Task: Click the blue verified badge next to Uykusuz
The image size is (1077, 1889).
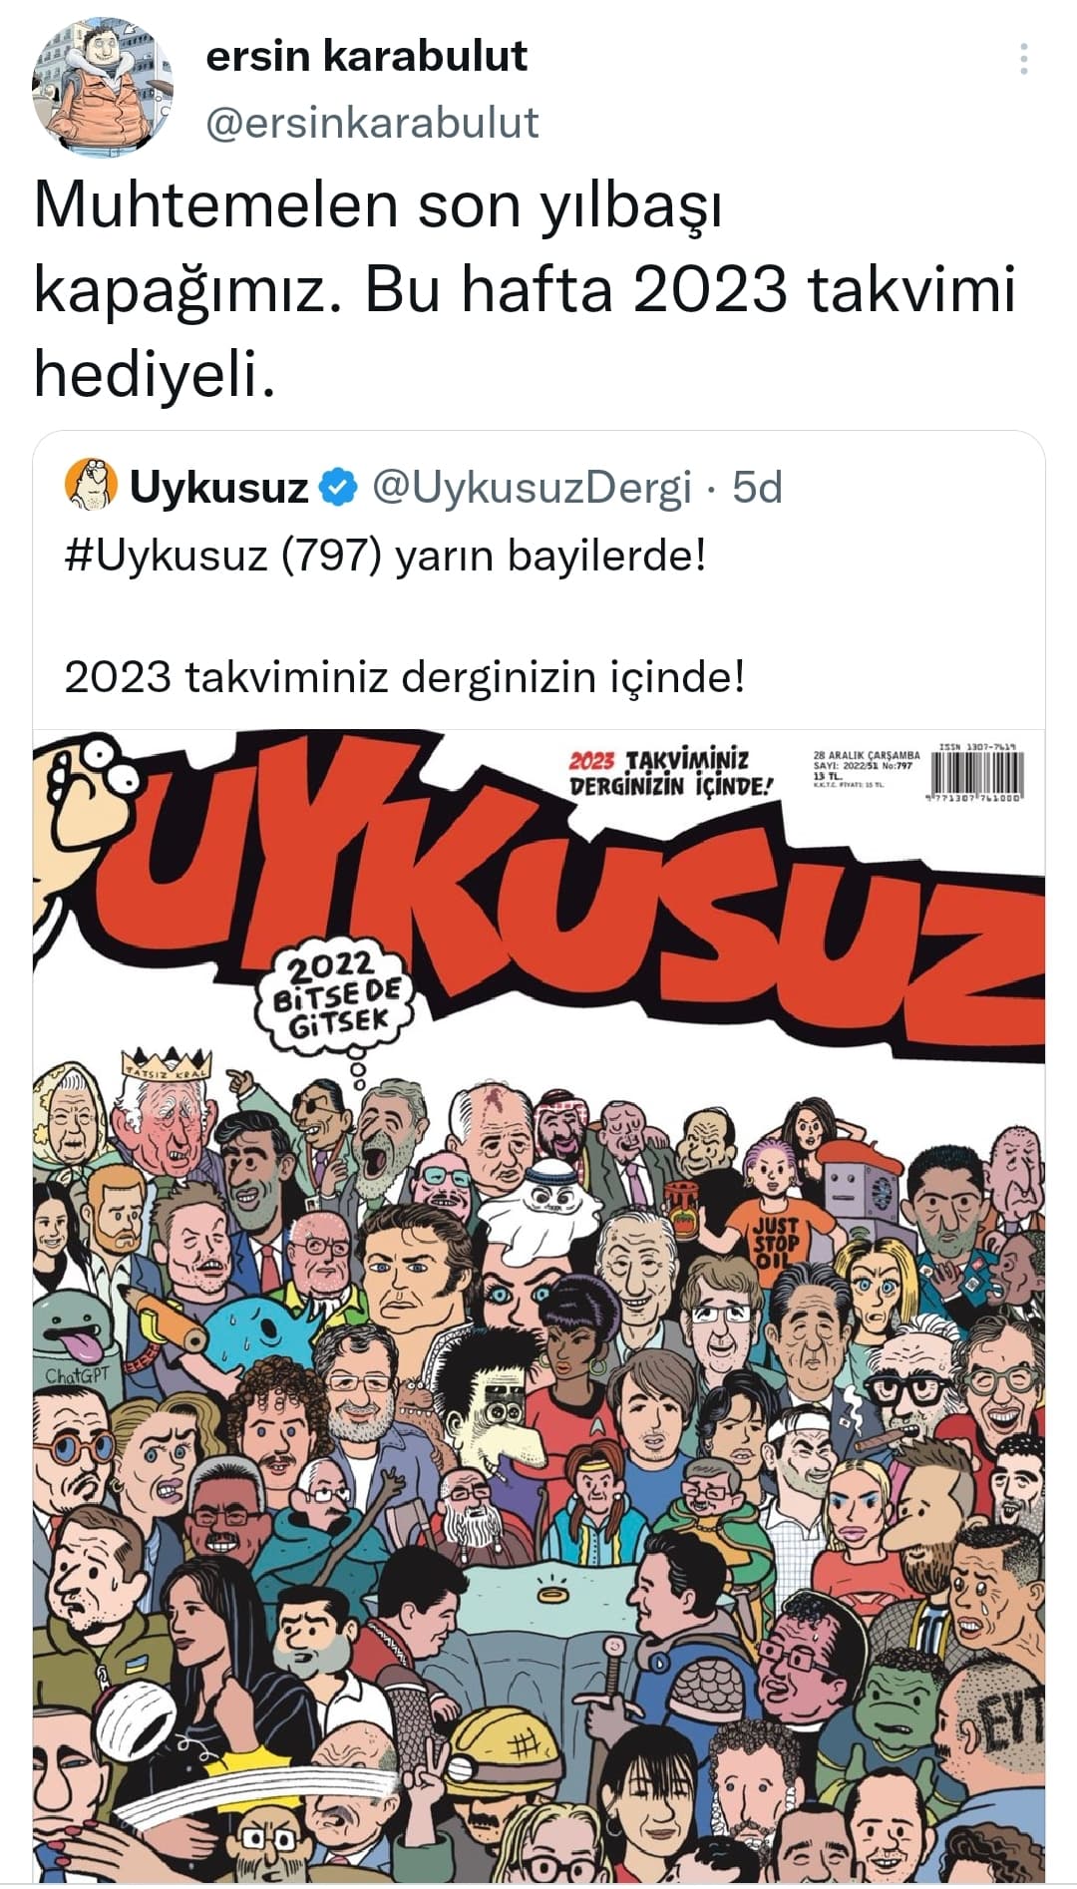Action: coord(338,487)
